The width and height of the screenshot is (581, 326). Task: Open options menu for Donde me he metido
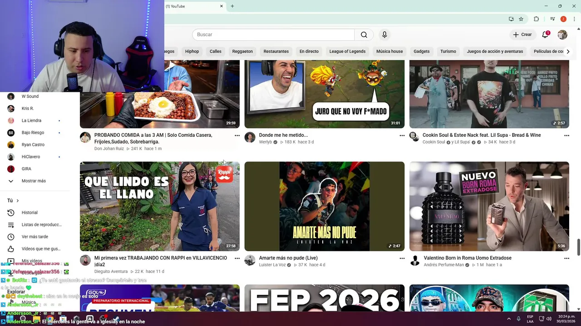tap(402, 135)
